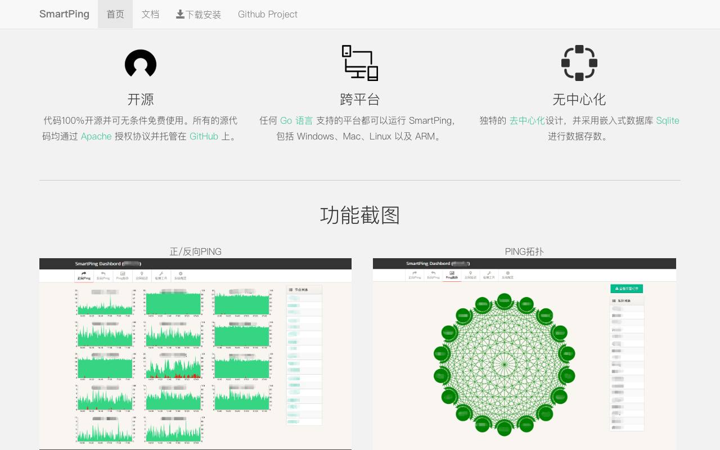The height and width of the screenshot is (450, 720).
Task: Click the 跨平台 heading
Action: 360,100
